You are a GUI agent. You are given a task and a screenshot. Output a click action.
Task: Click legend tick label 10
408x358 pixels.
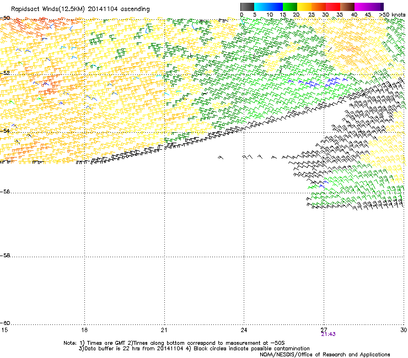pos(270,15)
